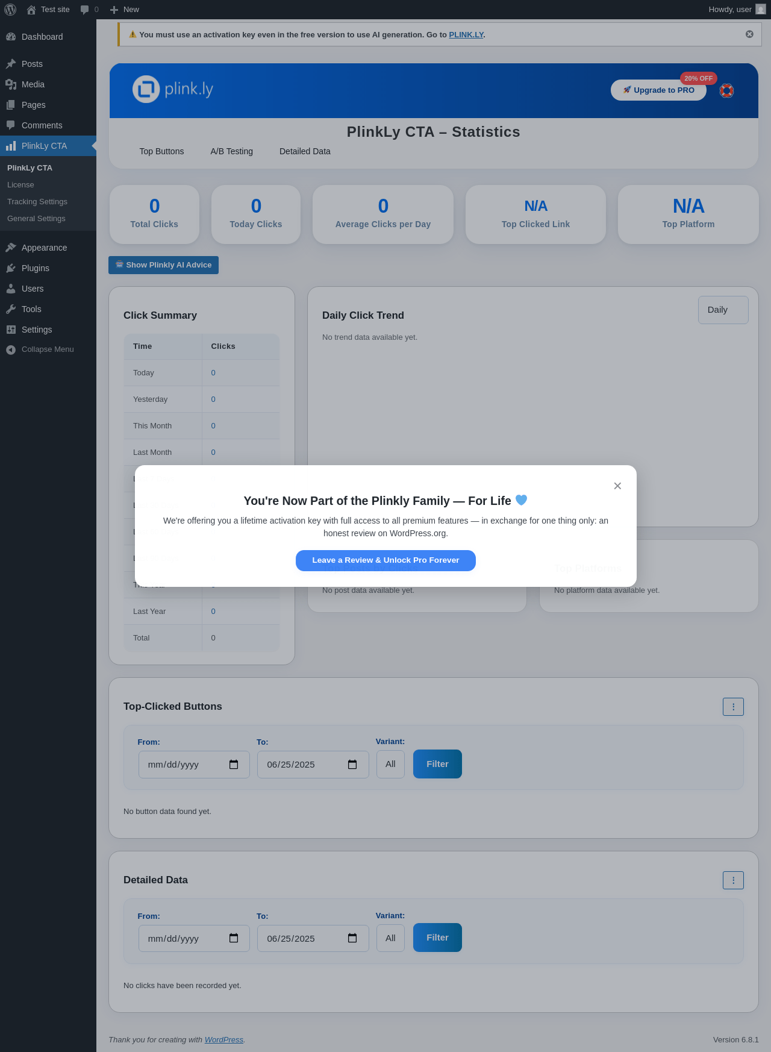
Task: Open General Settings submenu item
Action: pyautogui.click(x=36, y=219)
